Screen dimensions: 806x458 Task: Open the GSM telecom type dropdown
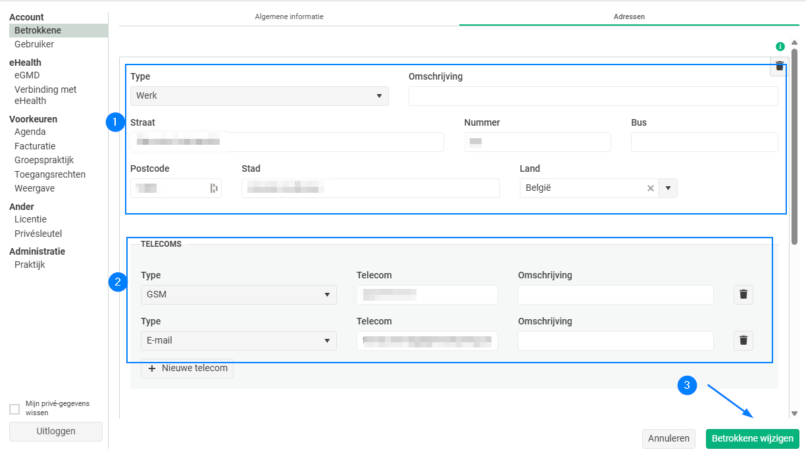[x=238, y=295]
